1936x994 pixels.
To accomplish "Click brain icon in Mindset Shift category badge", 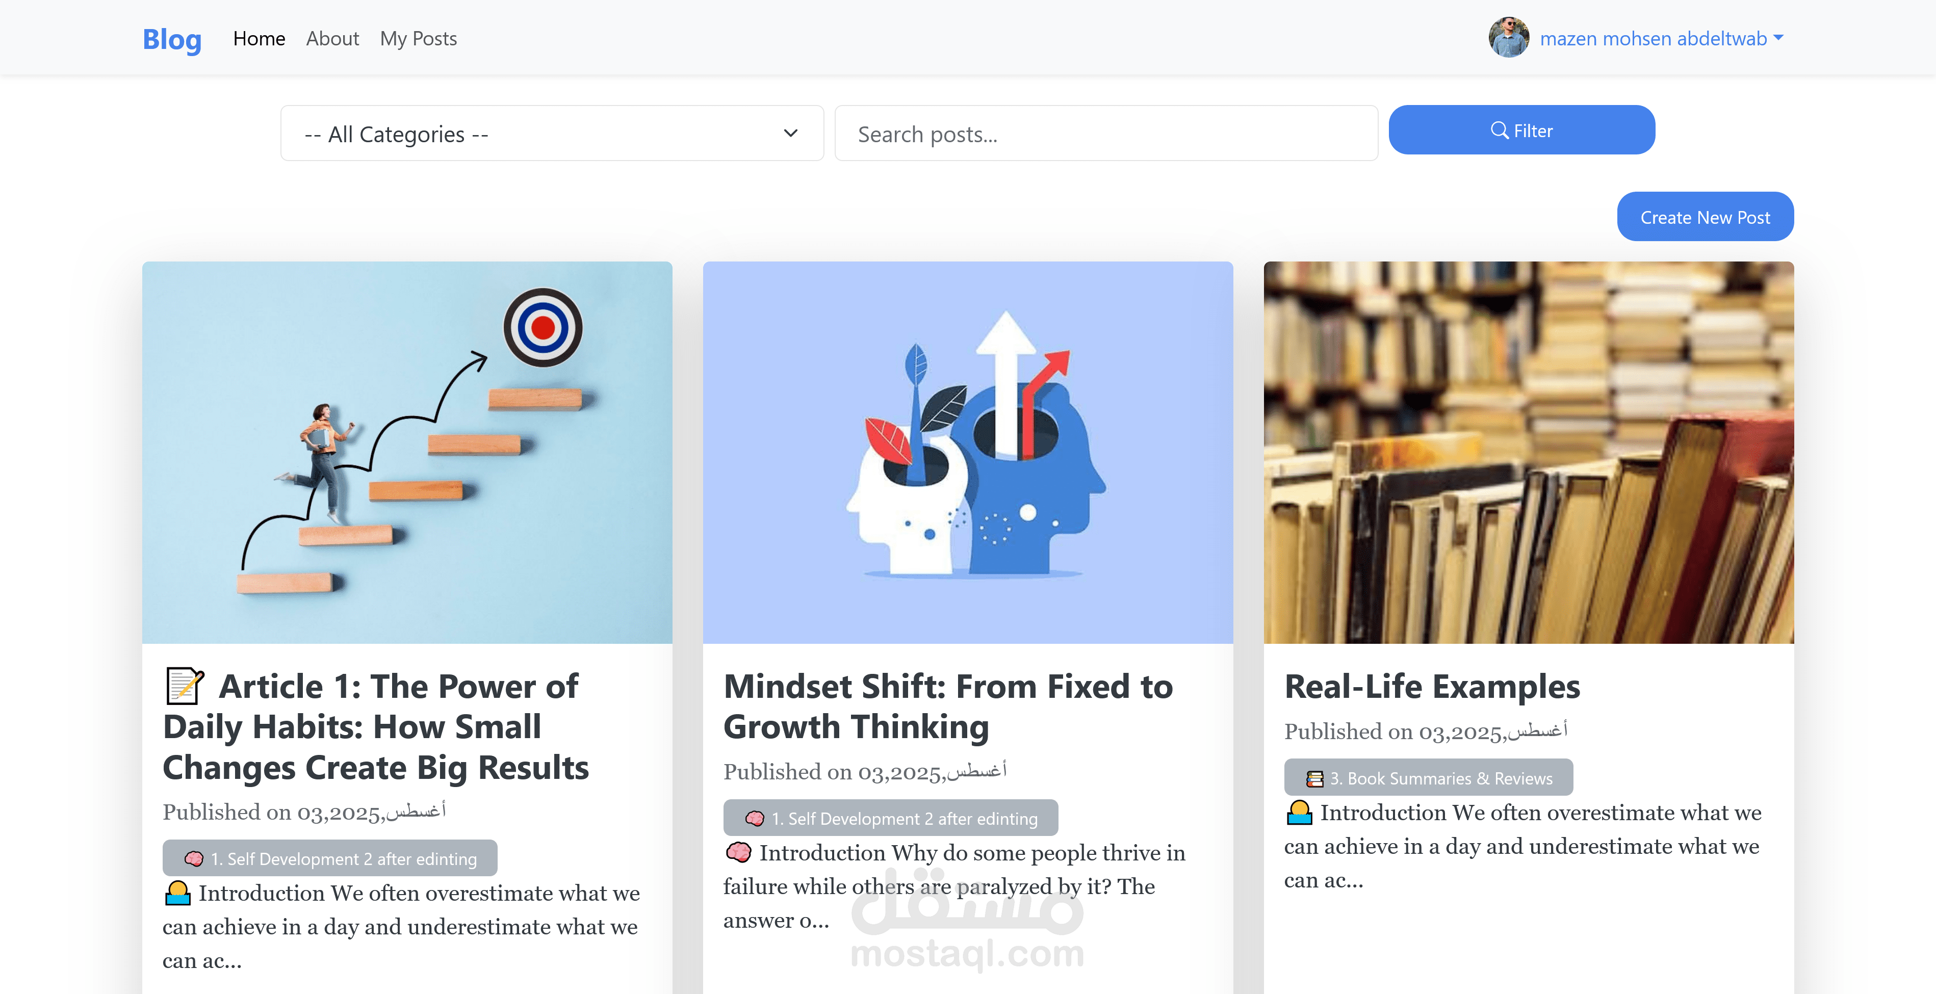I will click(x=755, y=818).
